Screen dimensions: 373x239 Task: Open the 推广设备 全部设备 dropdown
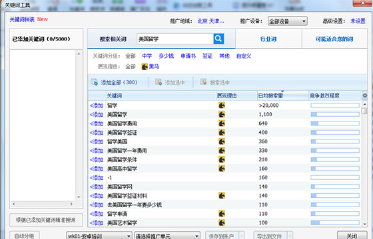tap(287, 21)
